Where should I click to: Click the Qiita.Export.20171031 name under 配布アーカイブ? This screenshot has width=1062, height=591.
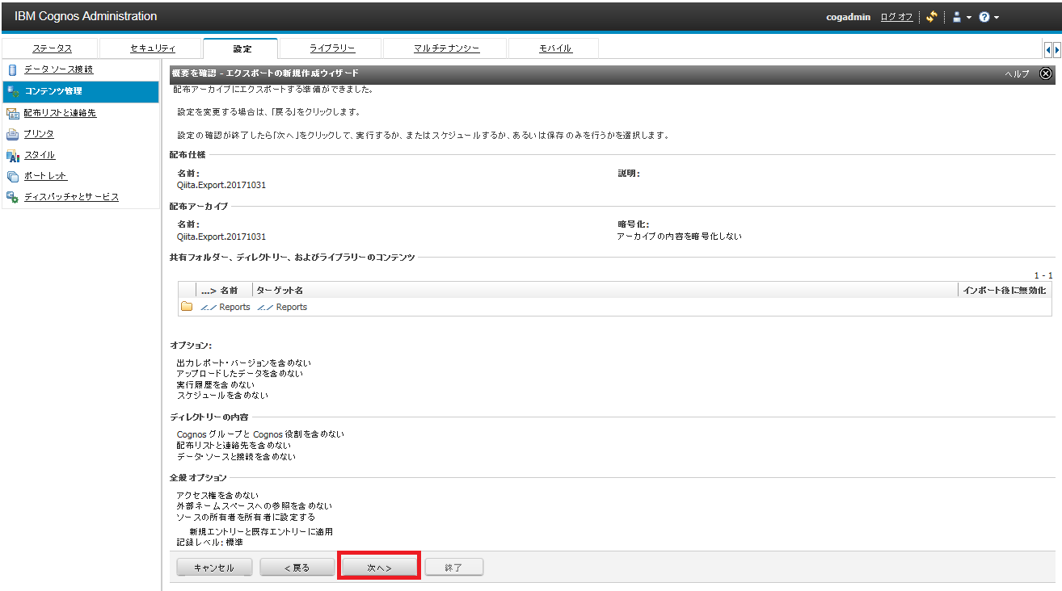pos(221,237)
